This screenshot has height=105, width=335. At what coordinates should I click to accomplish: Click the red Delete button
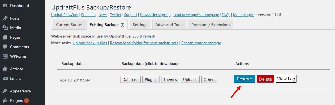[x=265, y=79]
